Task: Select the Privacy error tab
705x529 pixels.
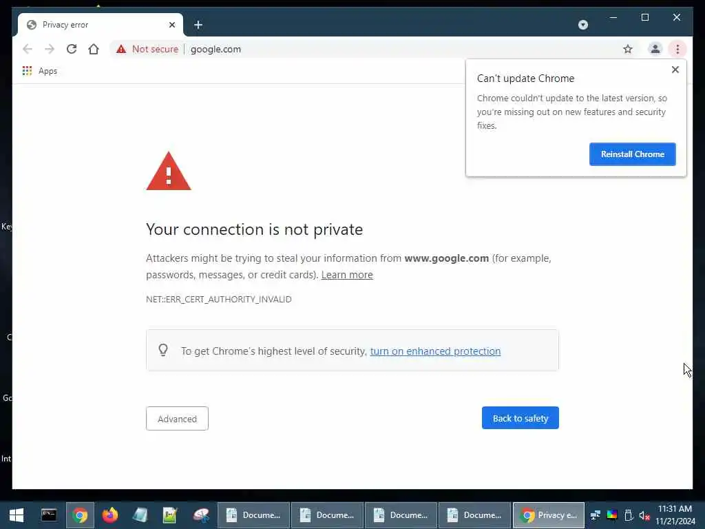Action: (101, 25)
